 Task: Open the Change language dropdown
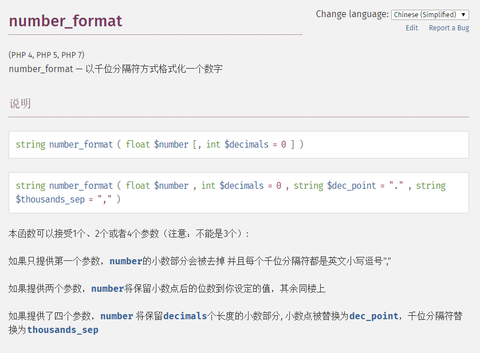click(430, 15)
